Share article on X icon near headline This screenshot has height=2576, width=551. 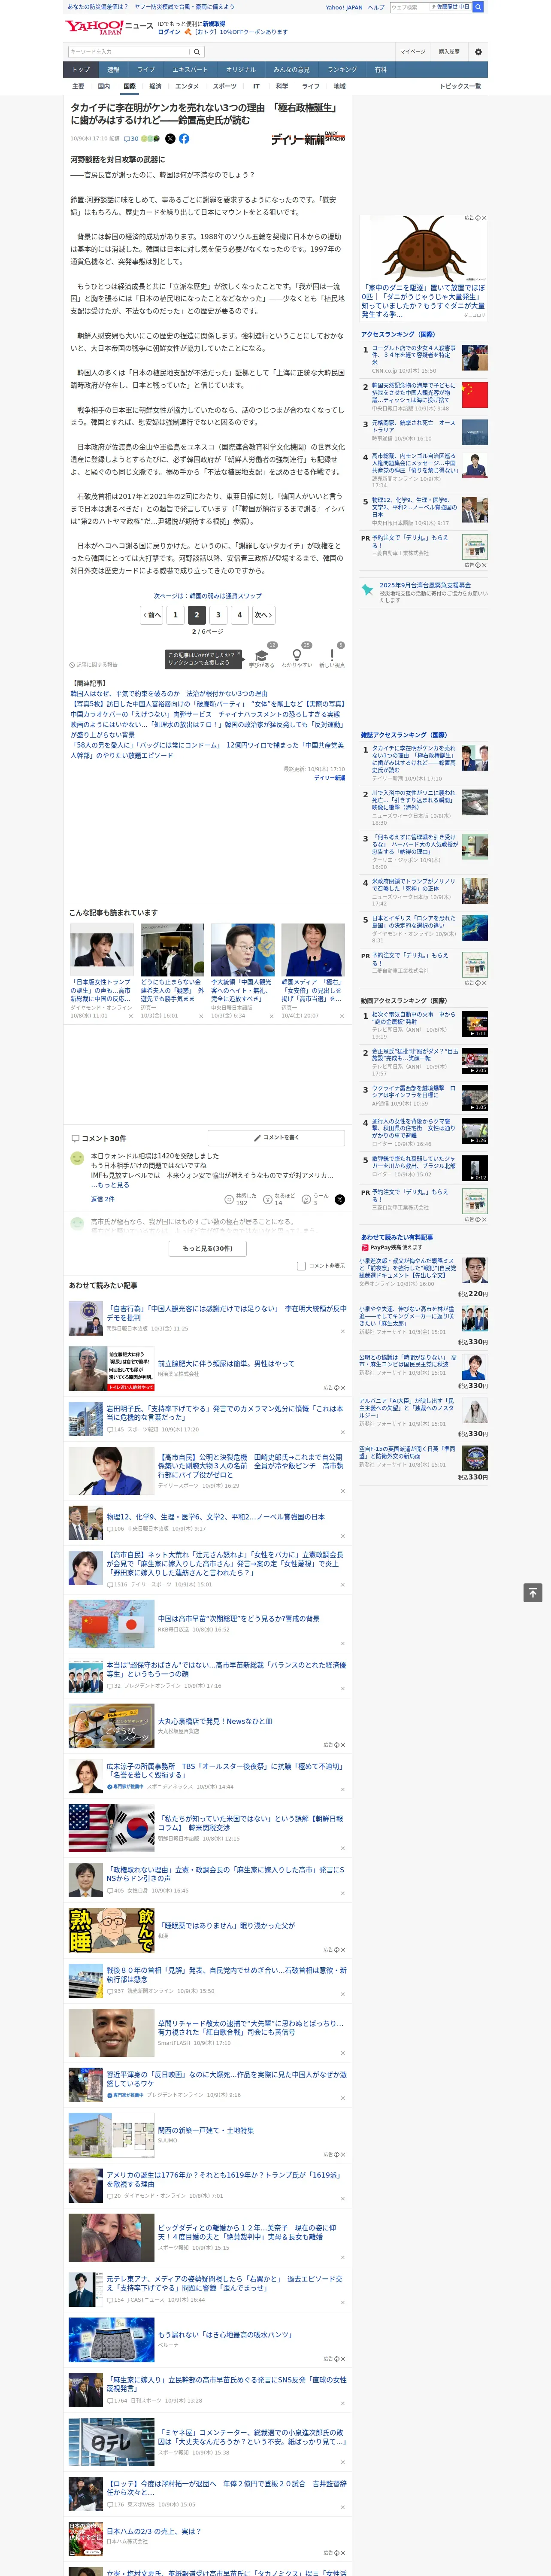(x=170, y=139)
